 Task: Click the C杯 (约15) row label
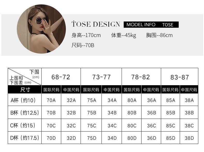(x=23, y=125)
